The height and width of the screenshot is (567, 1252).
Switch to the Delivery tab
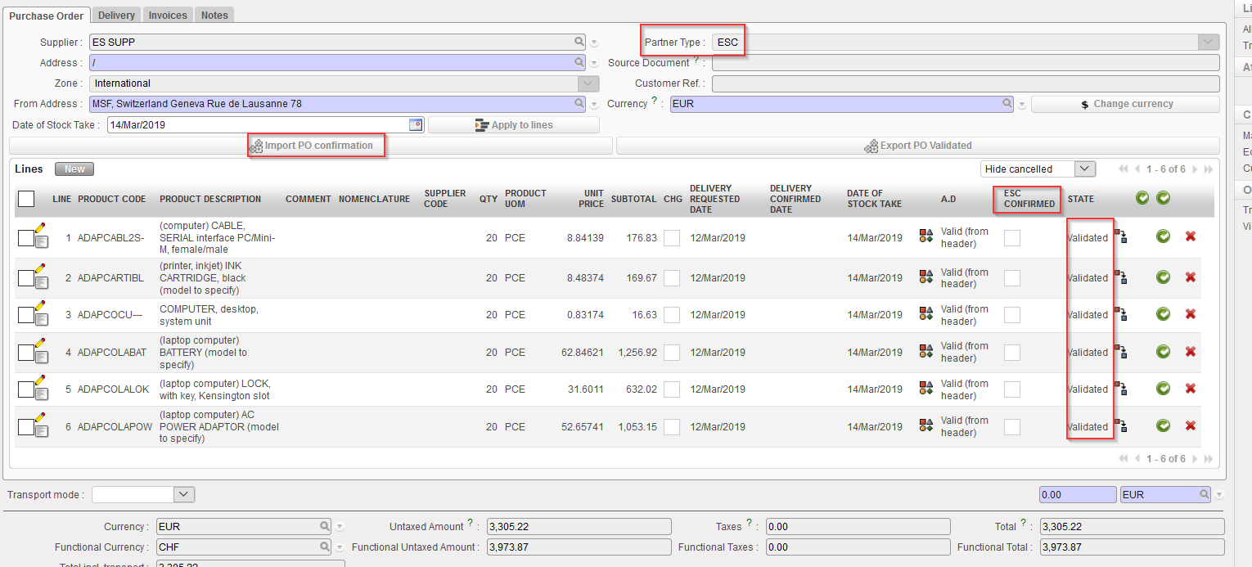click(116, 15)
